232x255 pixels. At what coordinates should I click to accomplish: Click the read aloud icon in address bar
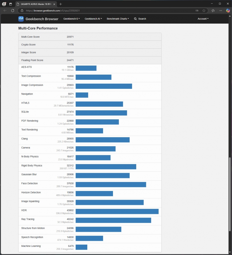[197, 11]
